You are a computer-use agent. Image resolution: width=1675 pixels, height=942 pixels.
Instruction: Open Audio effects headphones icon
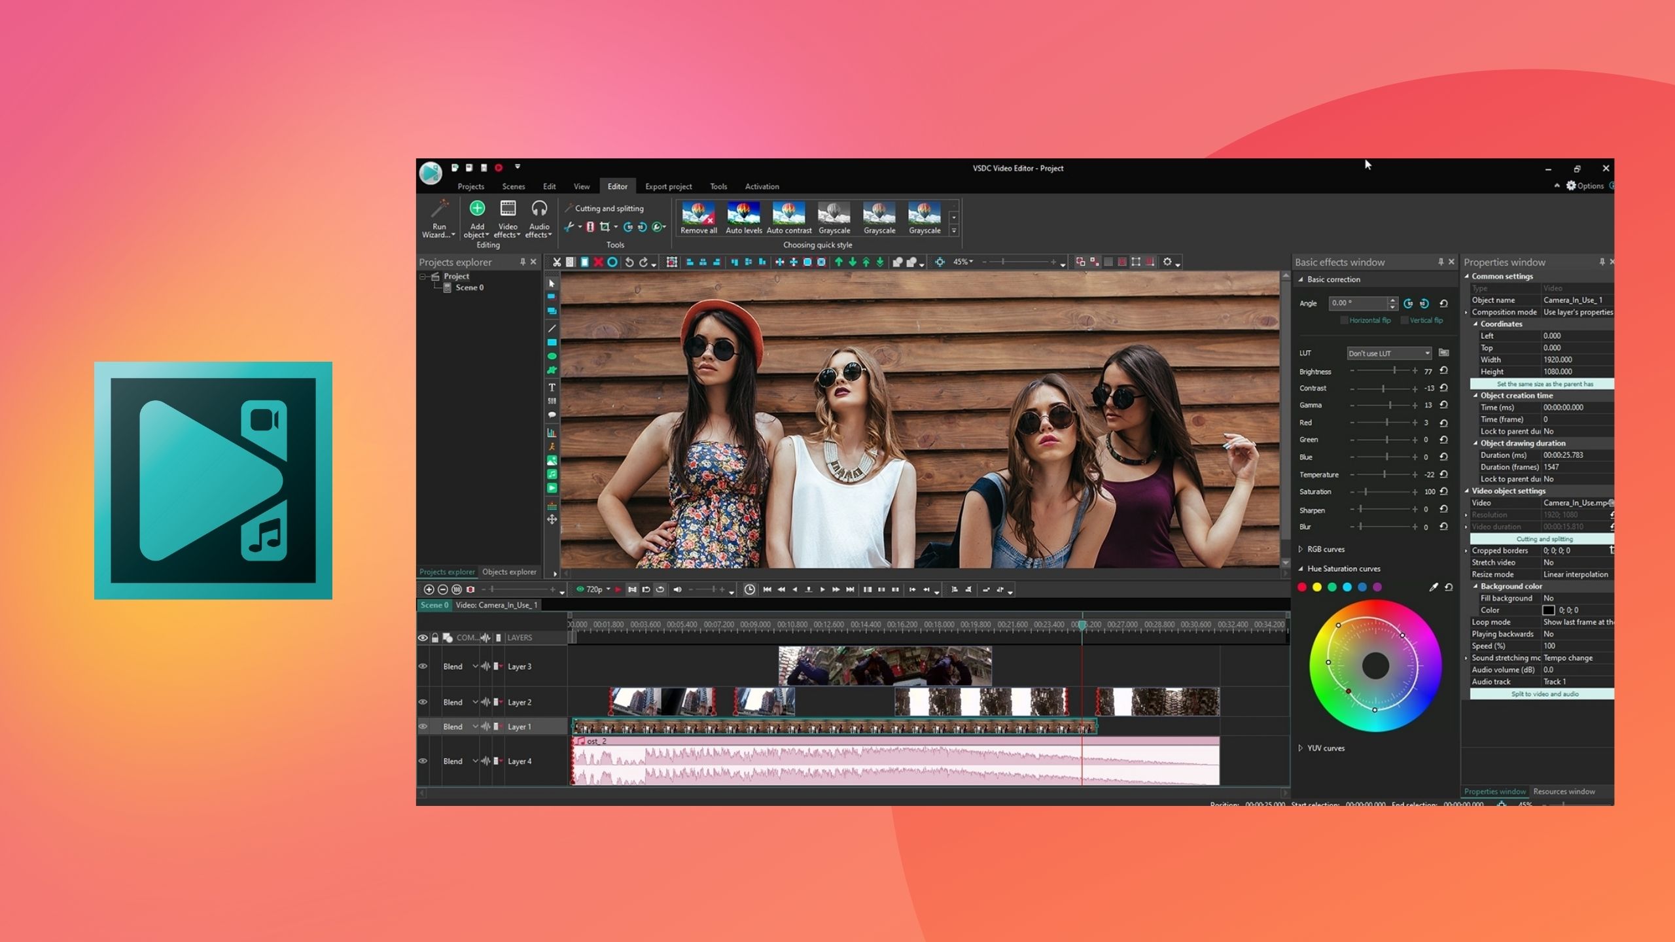click(x=539, y=209)
